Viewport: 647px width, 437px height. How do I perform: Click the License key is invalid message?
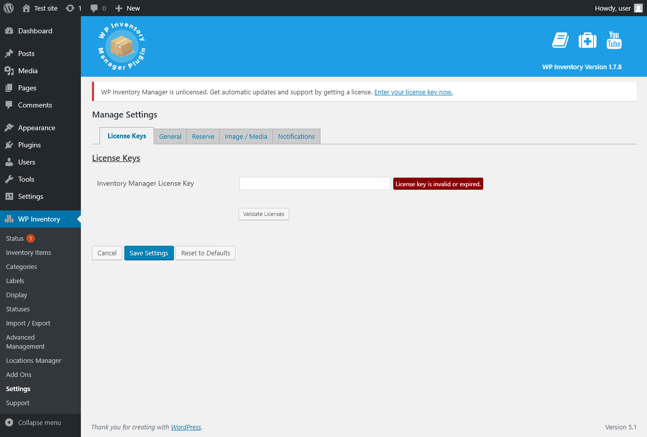[438, 184]
